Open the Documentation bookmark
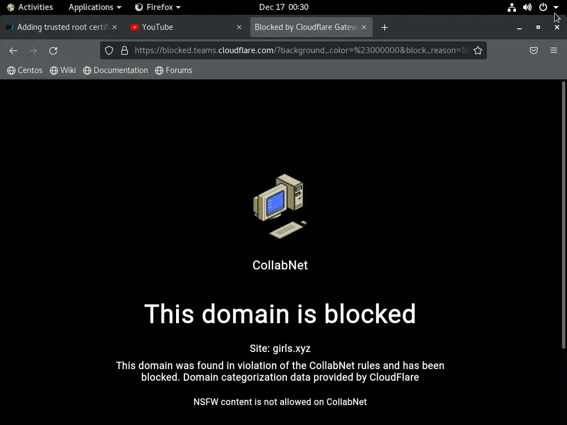Viewport: 567px width, 425px height. [115, 70]
